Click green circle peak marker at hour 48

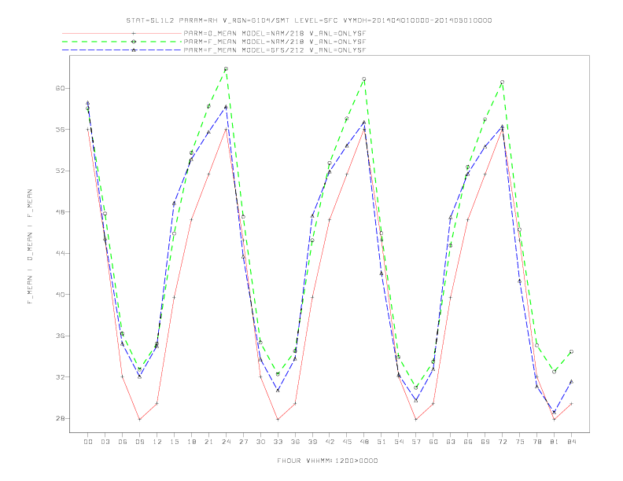point(364,79)
